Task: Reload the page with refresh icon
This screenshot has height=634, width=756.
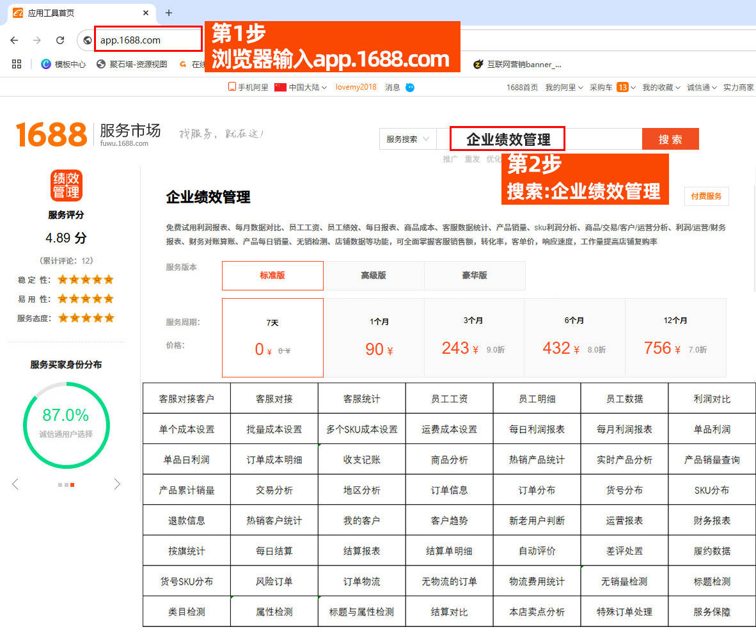Action: click(x=60, y=40)
